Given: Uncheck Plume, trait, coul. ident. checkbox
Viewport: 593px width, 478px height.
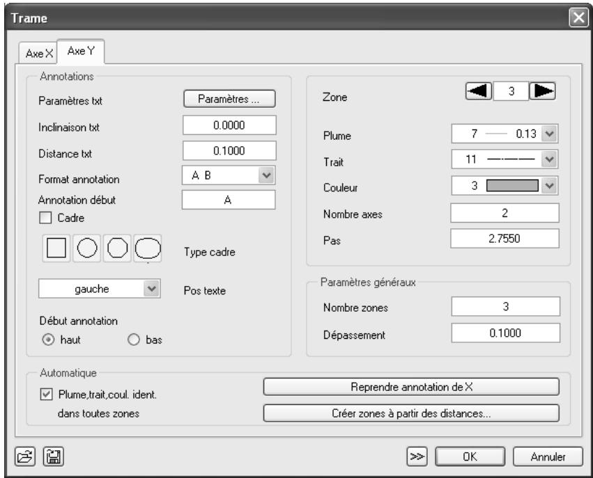Looking at the screenshot, I should point(46,395).
